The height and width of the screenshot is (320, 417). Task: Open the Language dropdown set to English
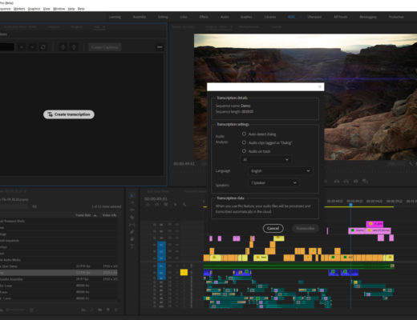(x=281, y=170)
